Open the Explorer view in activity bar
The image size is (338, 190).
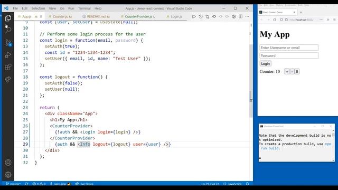pyautogui.click(x=8, y=18)
